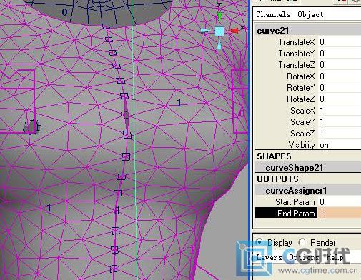The height and width of the screenshot is (280, 361).
Task: Select the TranslateX attribute label
Action: point(297,42)
